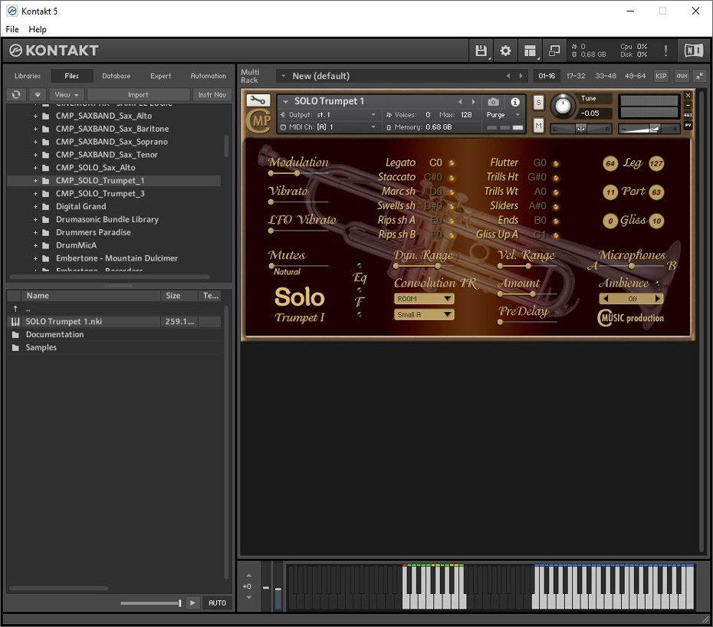Click the PV button on instrument header
The image size is (713, 627).
pyautogui.click(x=688, y=125)
